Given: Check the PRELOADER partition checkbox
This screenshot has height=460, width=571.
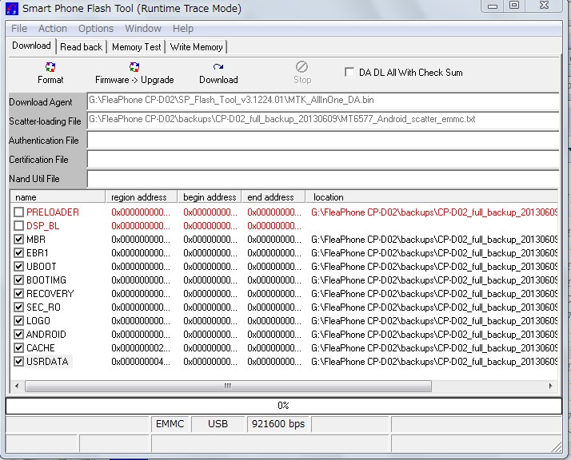Looking at the screenshot, I should coord(19,212).
